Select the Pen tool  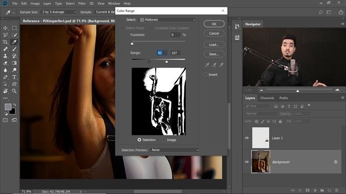5,77
